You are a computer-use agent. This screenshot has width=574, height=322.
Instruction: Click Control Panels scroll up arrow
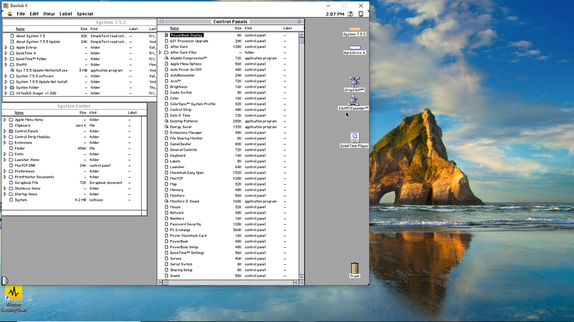(x=301, y=35)
